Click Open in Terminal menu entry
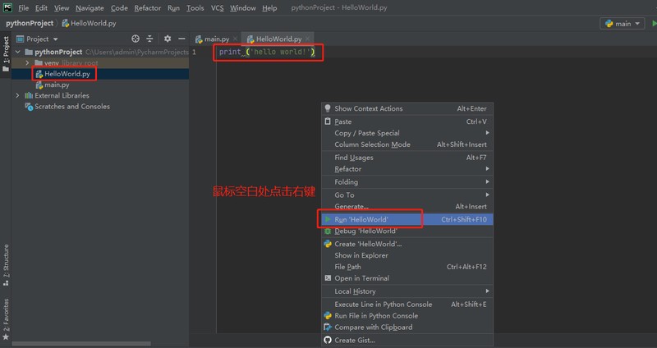 point(361,278)
